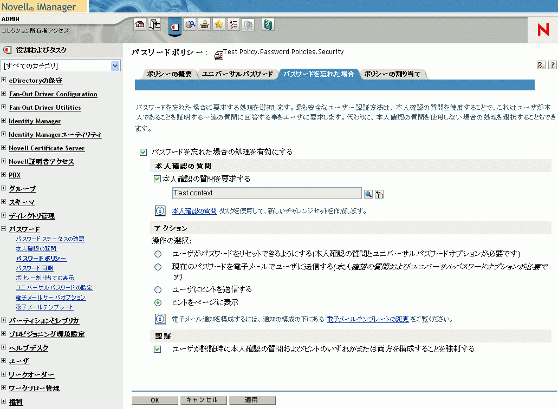Viewport: 558px width, 409px height.
Task: Select radio ユーザがパスワードをリセットできるようにする
Action: pyautogui.click(x=158, y=254)
